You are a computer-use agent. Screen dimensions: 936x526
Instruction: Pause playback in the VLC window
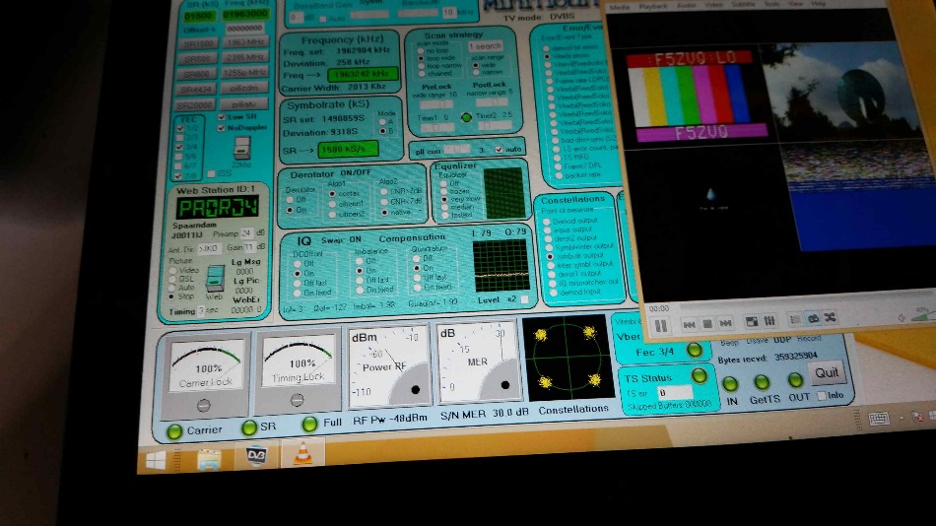(x=661, y=325)
